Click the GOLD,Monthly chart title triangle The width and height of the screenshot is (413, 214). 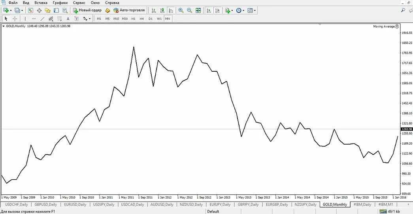click(x=4, y=26)
